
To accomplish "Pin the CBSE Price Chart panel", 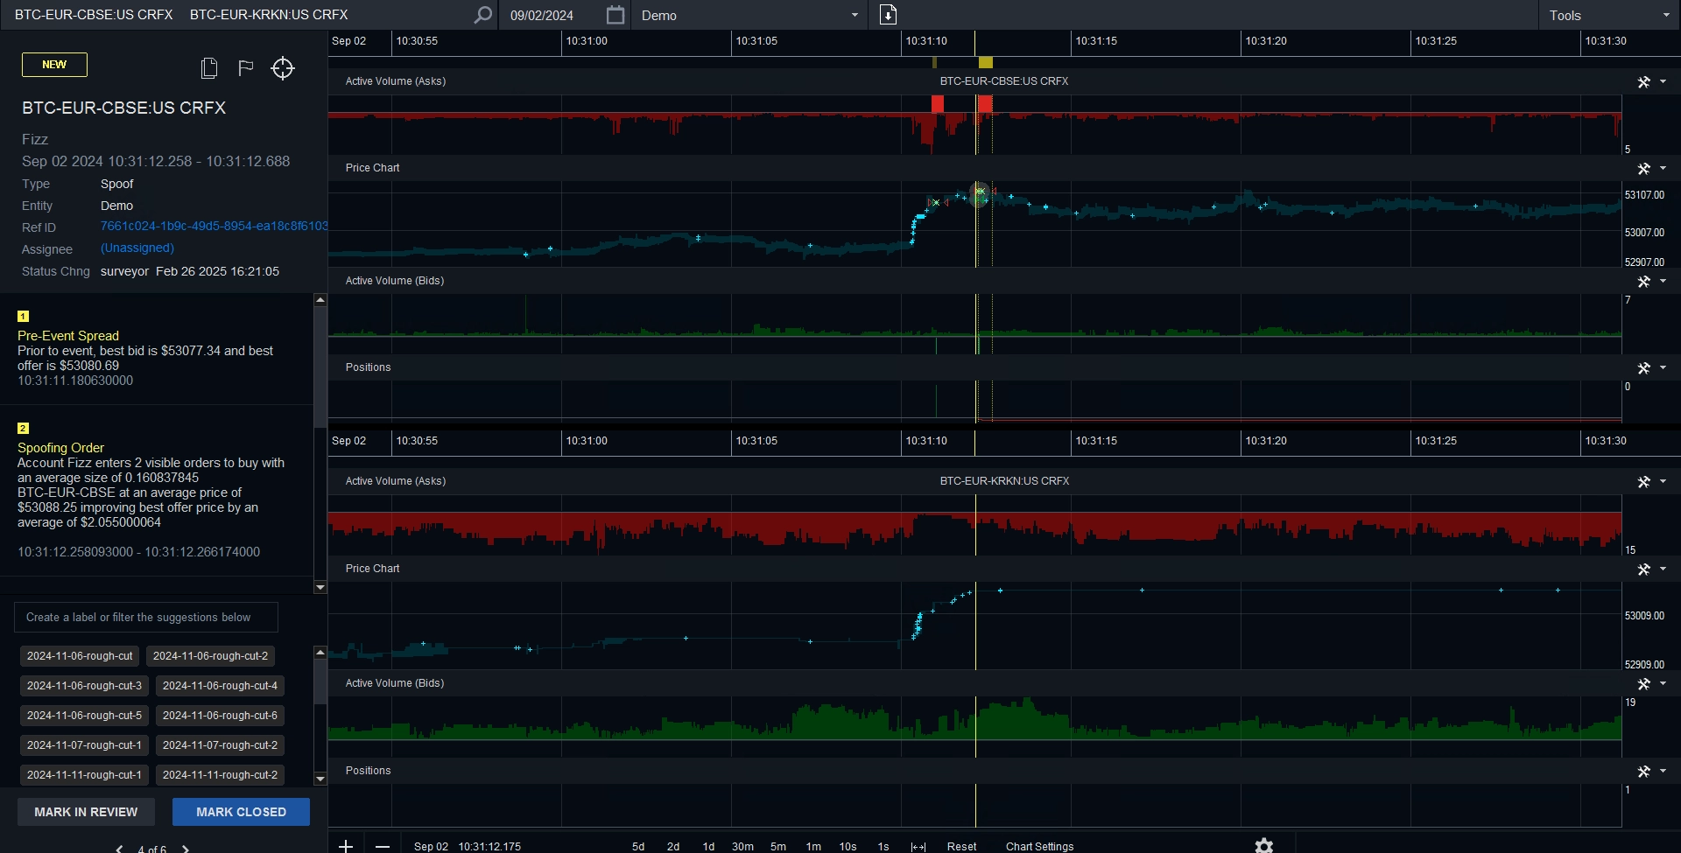I will (x=1643, y=168).
